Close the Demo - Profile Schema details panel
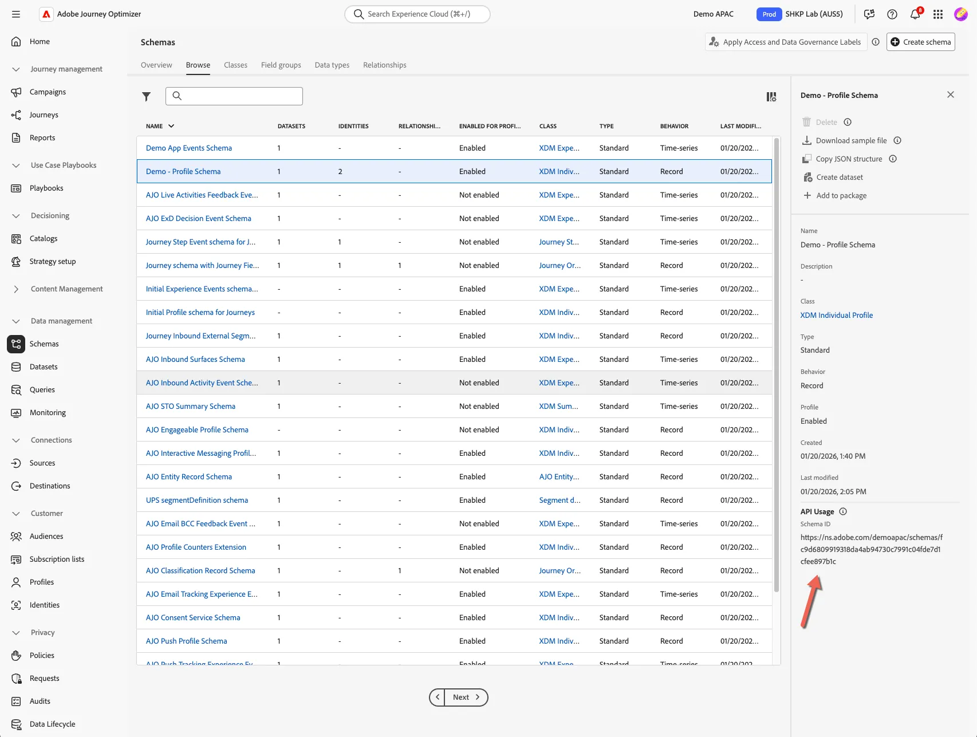977x737 pixels. [x=951, y=94]
